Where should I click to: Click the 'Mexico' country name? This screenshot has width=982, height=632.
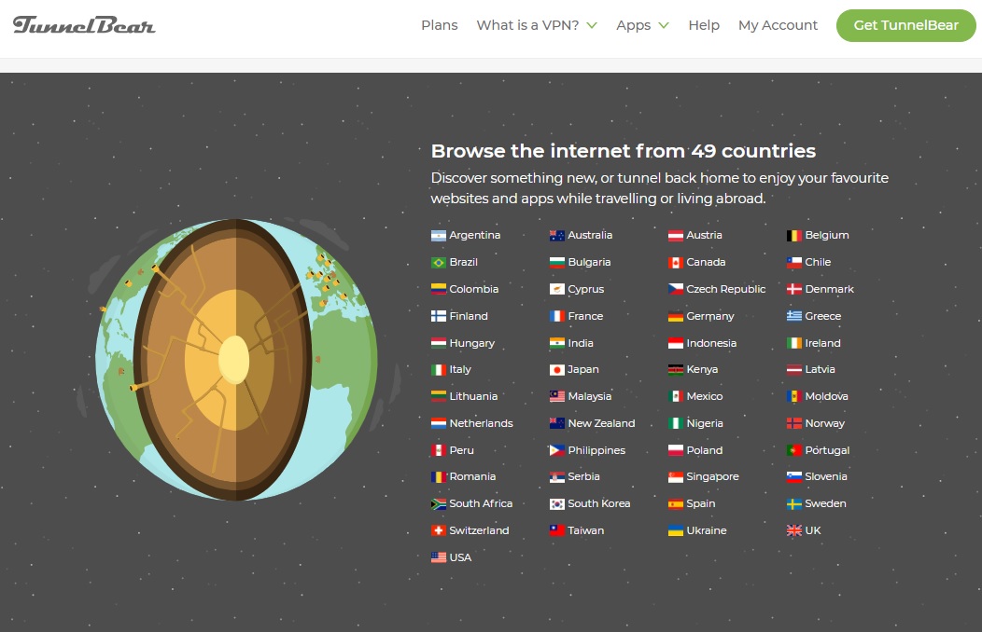pos(705,396)
